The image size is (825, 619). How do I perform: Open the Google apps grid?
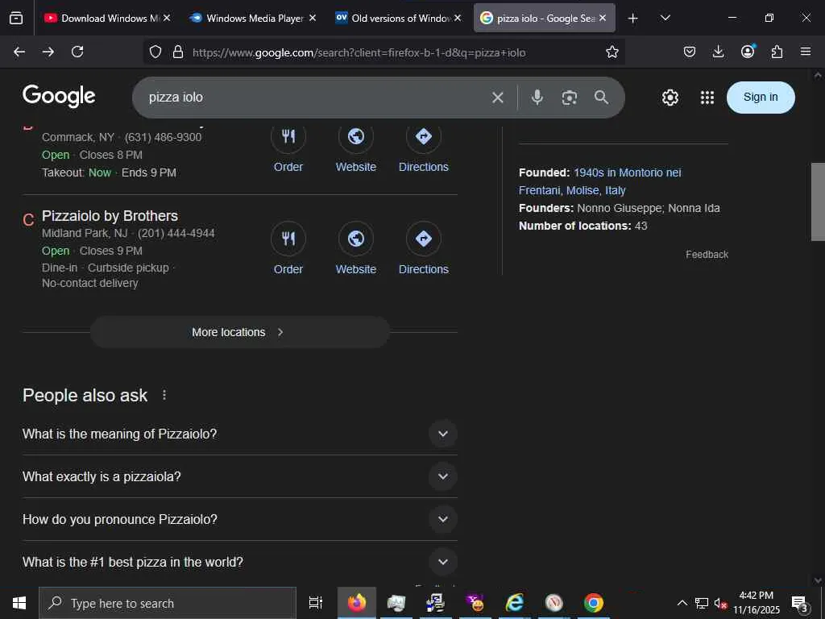[x=707, y=98]
